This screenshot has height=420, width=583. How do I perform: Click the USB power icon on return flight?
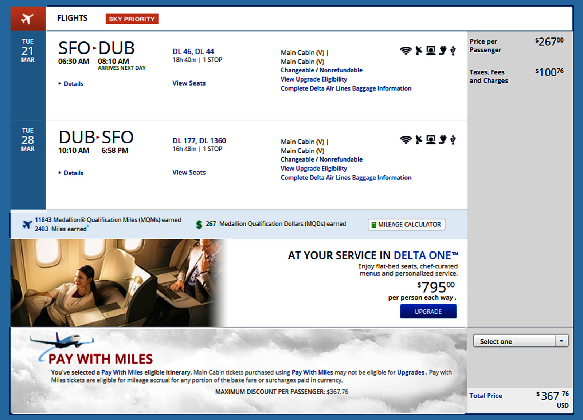tap(453, 140)
